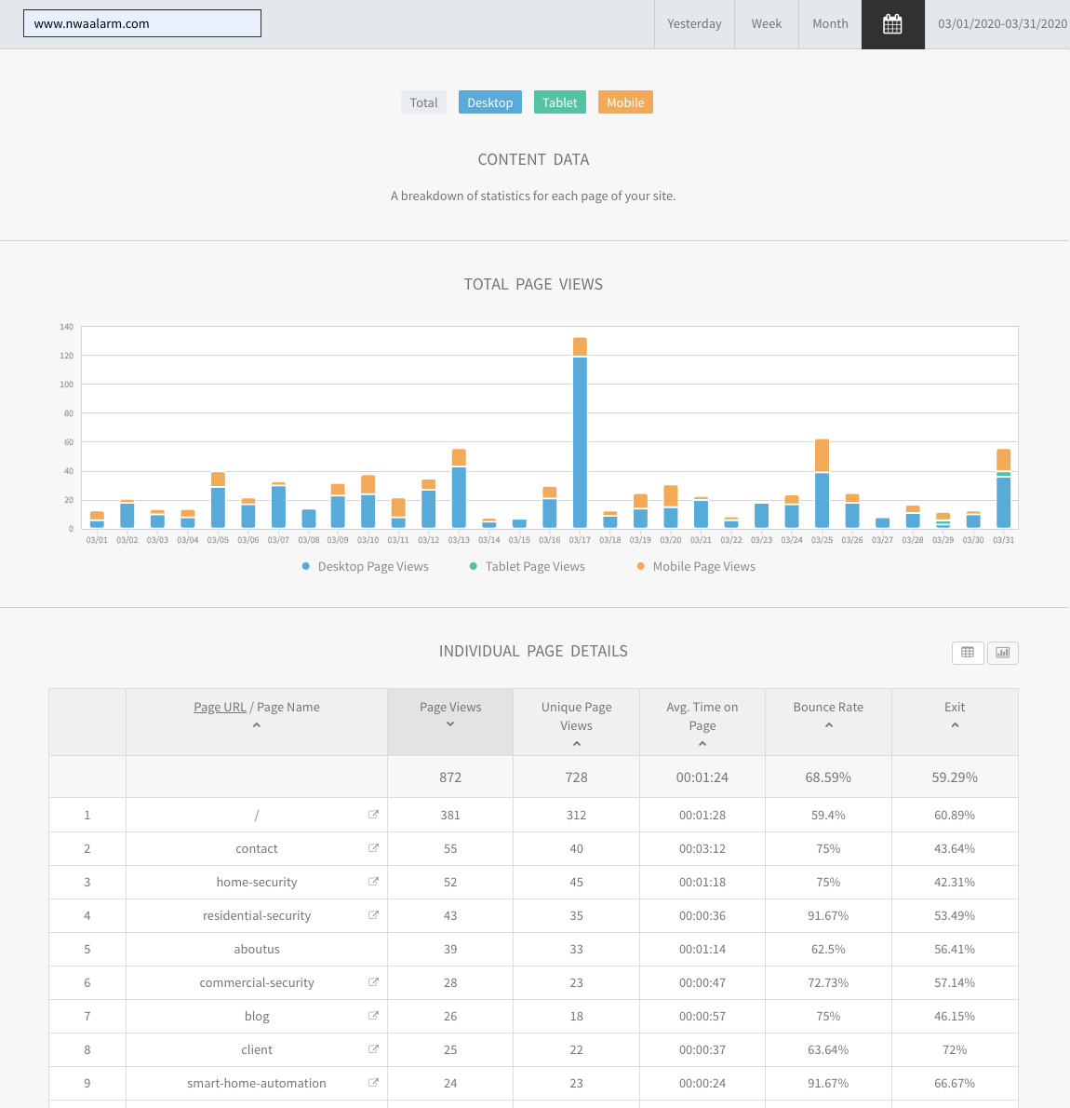Toggle the Mobile device filter
Viewport: 1070px width, 1108px height.
pos(626,102)
